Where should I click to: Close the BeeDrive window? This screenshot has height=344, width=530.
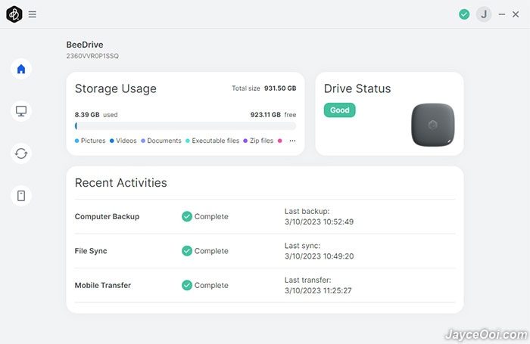[x=516, y=14]
